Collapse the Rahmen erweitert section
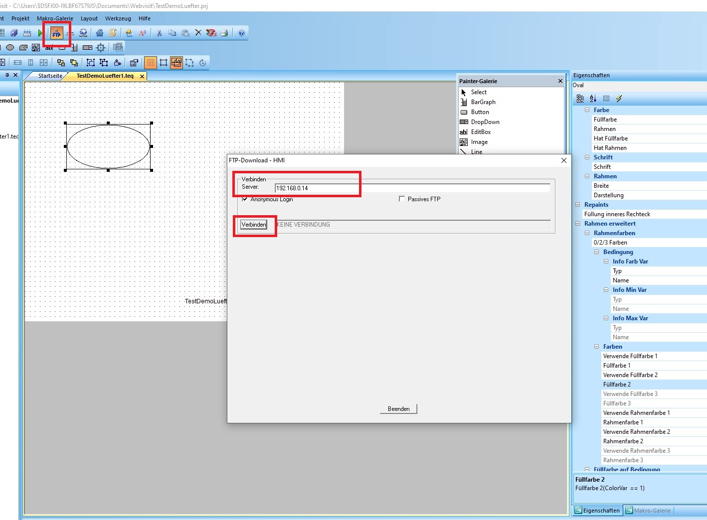 tap(577, 224)
